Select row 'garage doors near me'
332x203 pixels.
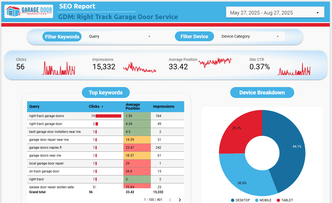(x=106, y=156)
